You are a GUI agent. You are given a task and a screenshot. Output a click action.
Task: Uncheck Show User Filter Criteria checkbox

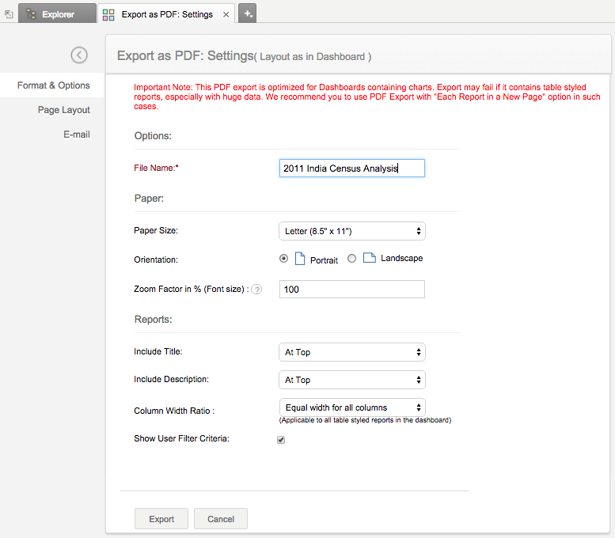281,440
